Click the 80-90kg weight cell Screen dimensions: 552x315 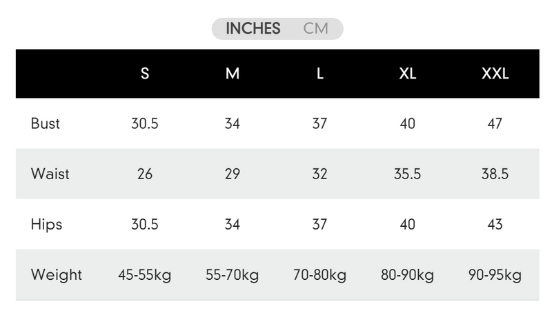[x=408, y=275]
